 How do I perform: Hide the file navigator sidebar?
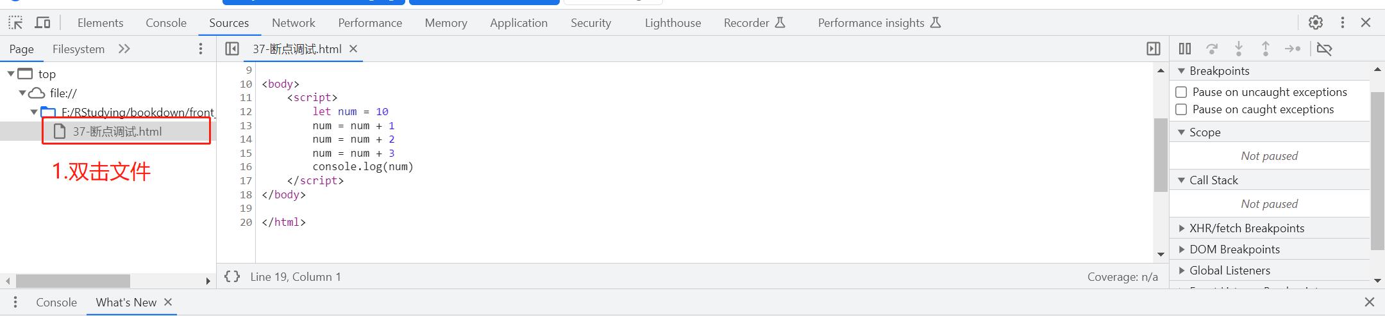(232, 49)
